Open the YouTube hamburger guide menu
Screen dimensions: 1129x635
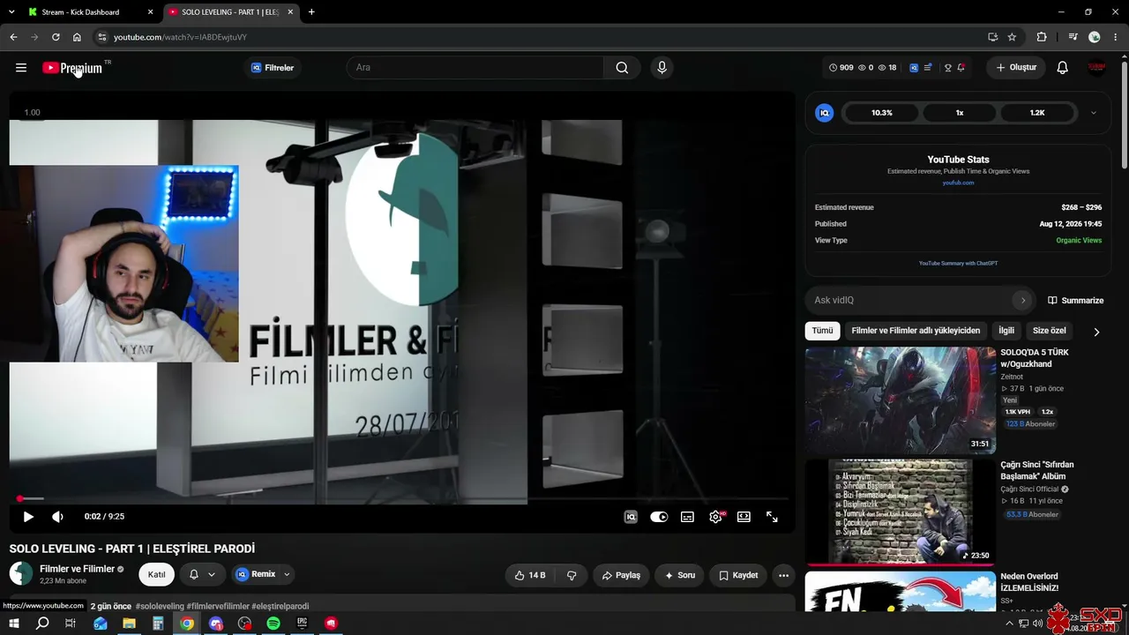click(21, 68)
